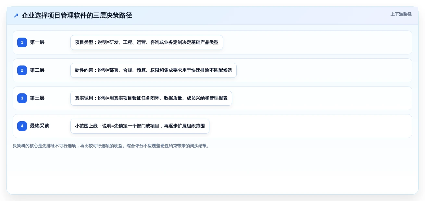Screen dimensions: 425x201
Task: Select the step 1 number badge
Action: (x=22, y=42)
